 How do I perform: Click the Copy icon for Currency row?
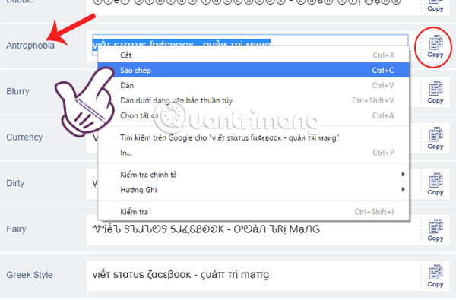435,138
